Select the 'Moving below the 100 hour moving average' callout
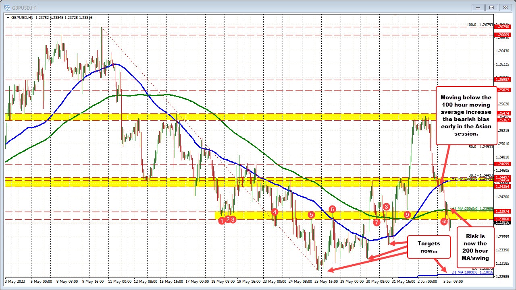516x290 pixels. [x=466, y=115]
